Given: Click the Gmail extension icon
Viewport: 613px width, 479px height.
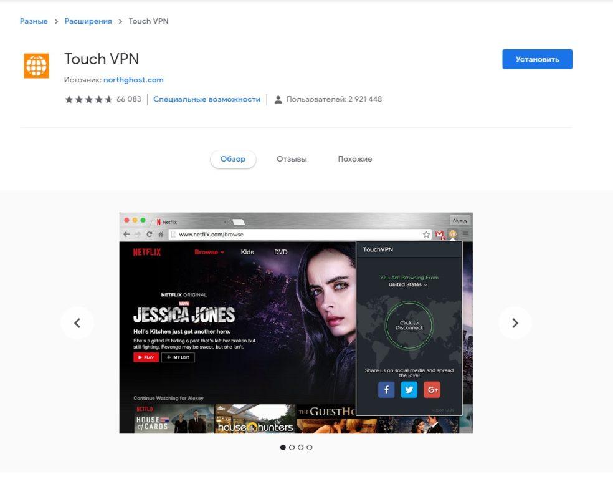Looking at the screenshot, I should tap(440, 235).
